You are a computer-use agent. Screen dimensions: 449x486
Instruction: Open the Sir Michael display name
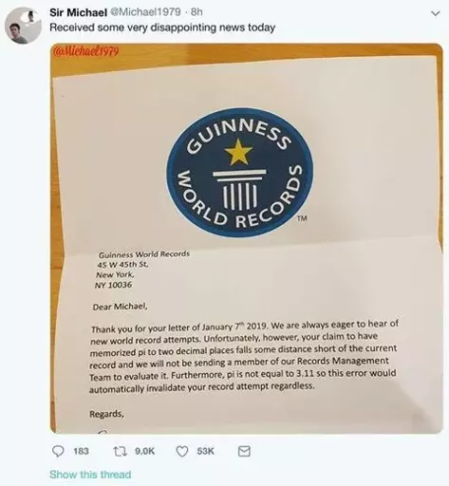(78, 12)
